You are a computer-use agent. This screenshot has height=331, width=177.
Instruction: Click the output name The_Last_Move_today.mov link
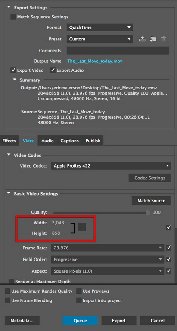[95, 61]
